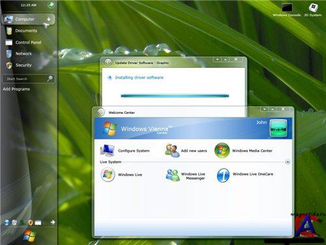
Task: Click the Windows Live Messenger label
Action: (193, 176)
